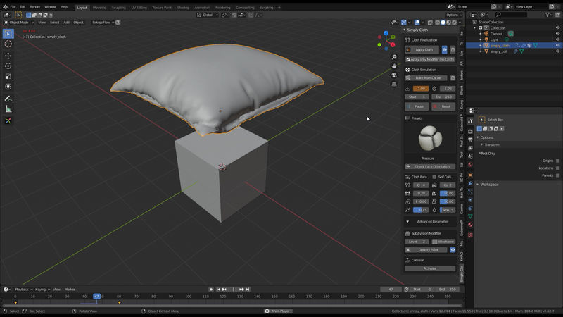Toggle the Affect Only Origins checkbox

point(557,161)
